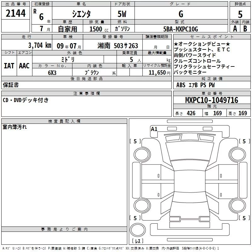
Task: Click the 車台番号 header label
Action: click(212, 93)
